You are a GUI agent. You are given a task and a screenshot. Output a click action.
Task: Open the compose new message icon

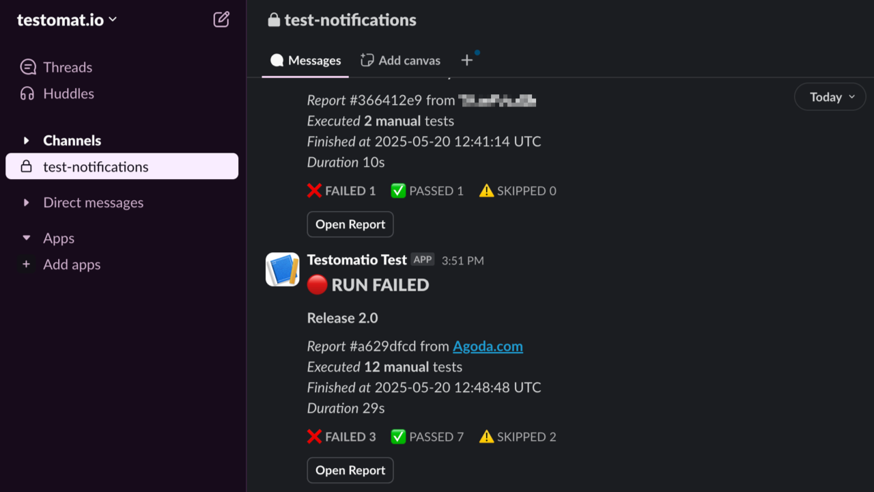[221, 20]
